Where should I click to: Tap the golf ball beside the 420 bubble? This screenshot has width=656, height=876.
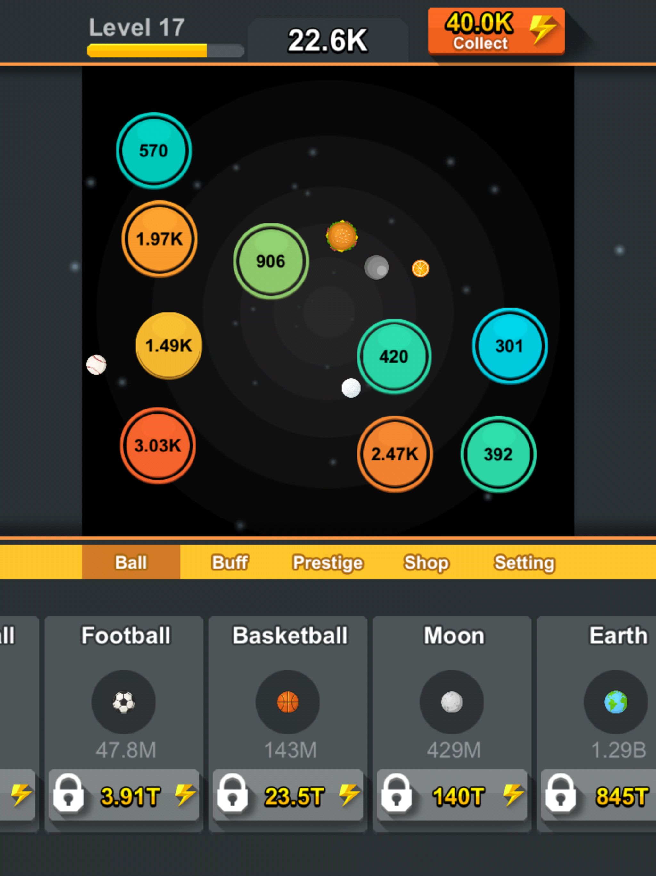pyautogui.click(x=351, y=388)
